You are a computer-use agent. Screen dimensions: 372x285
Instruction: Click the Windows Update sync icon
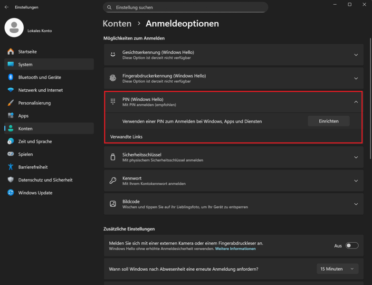point(10,192)
